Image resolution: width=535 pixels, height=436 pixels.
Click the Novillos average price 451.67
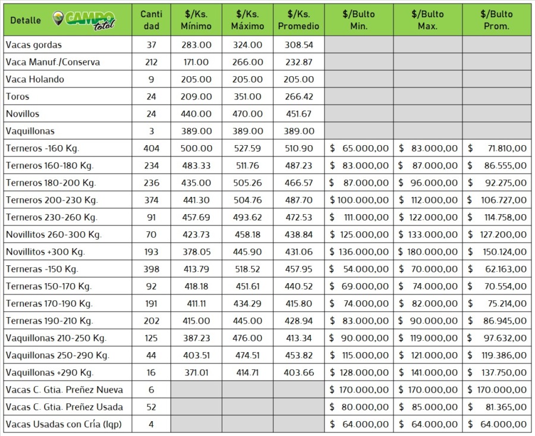tap(298, 114)
